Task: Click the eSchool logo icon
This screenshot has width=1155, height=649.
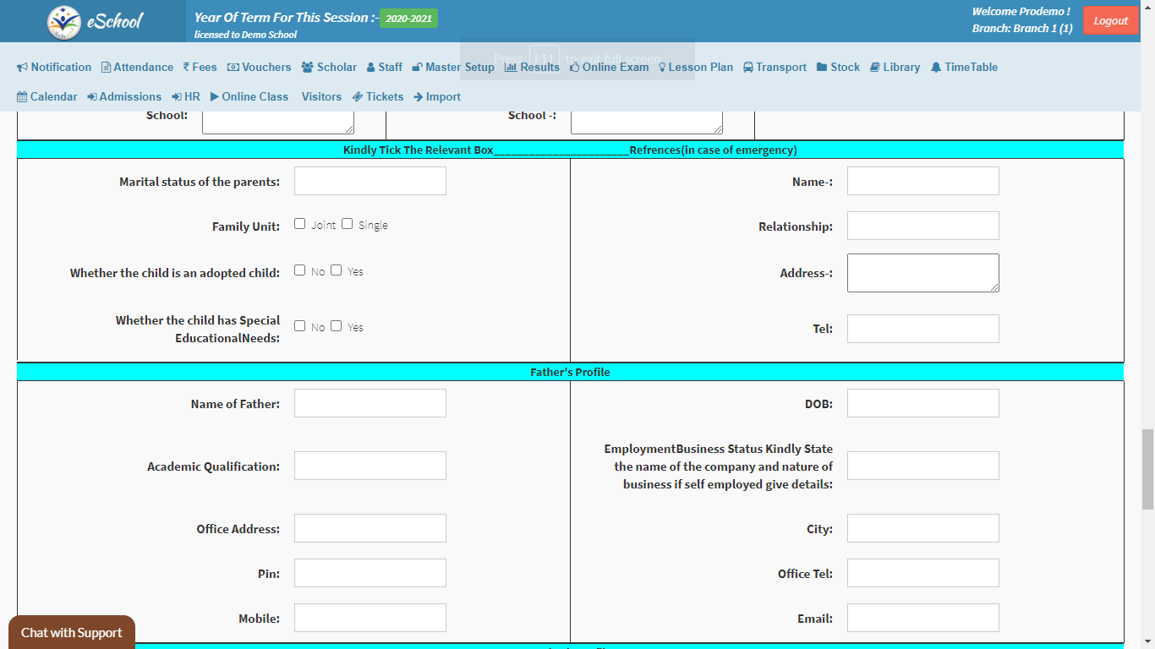Action: (x=64, y=22)
